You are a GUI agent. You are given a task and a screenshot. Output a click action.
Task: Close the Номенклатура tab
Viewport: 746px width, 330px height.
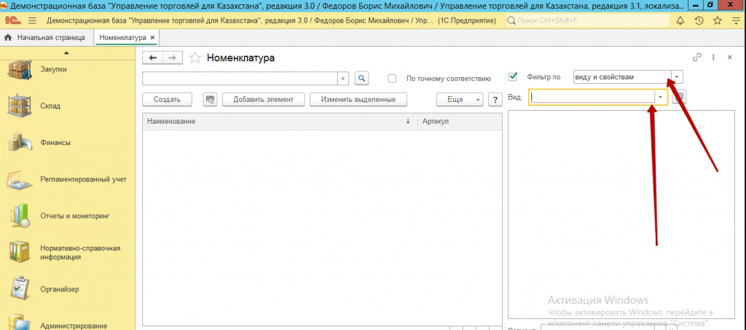pos(152,37)
